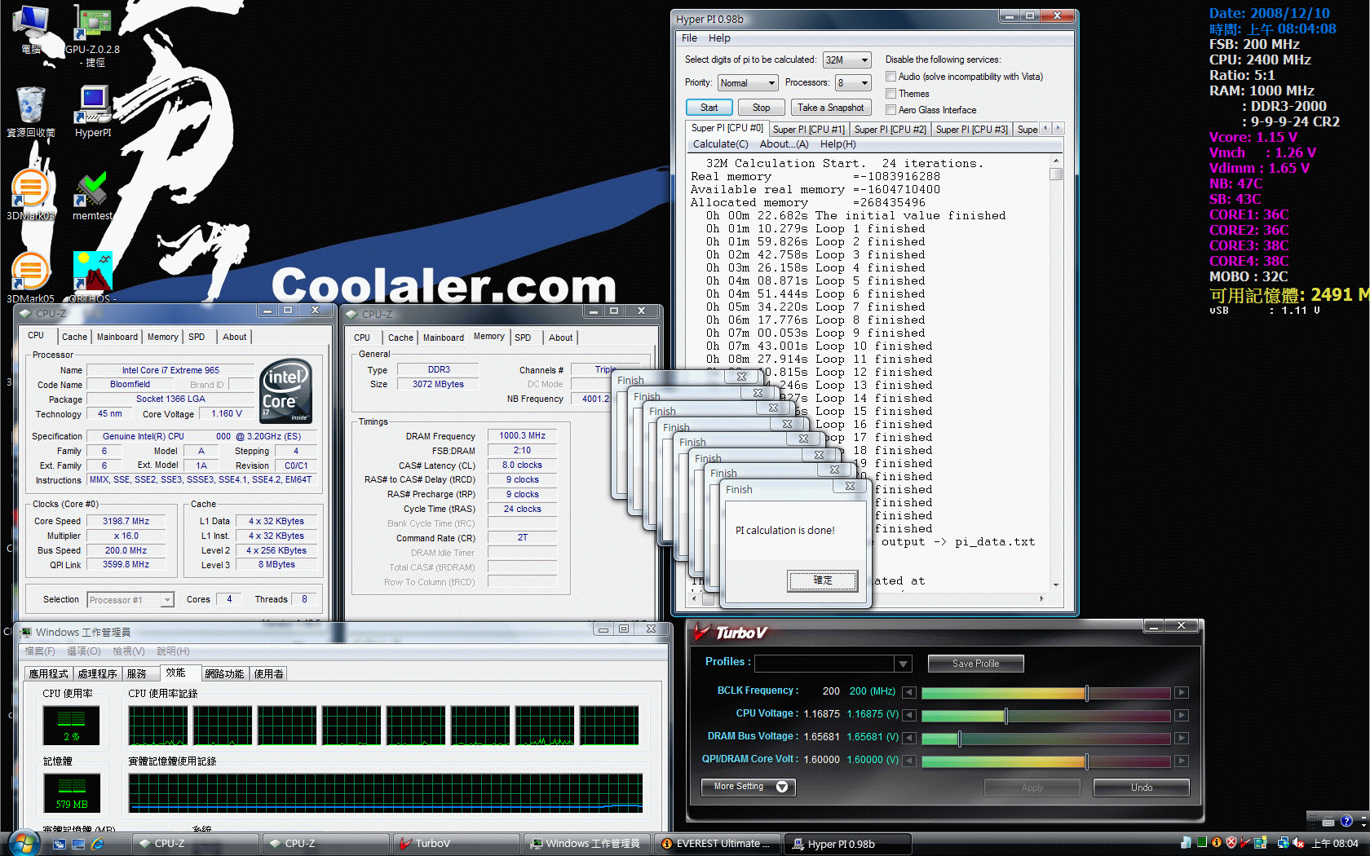Click the Undo button in TurboV

(1141, 788)
